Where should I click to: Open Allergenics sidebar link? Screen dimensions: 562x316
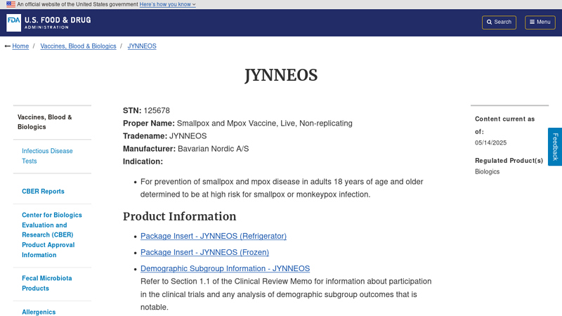[39, 312]
